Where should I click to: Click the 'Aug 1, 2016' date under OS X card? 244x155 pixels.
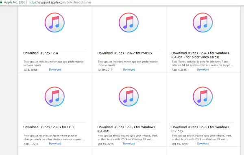[x=31, y=144]
